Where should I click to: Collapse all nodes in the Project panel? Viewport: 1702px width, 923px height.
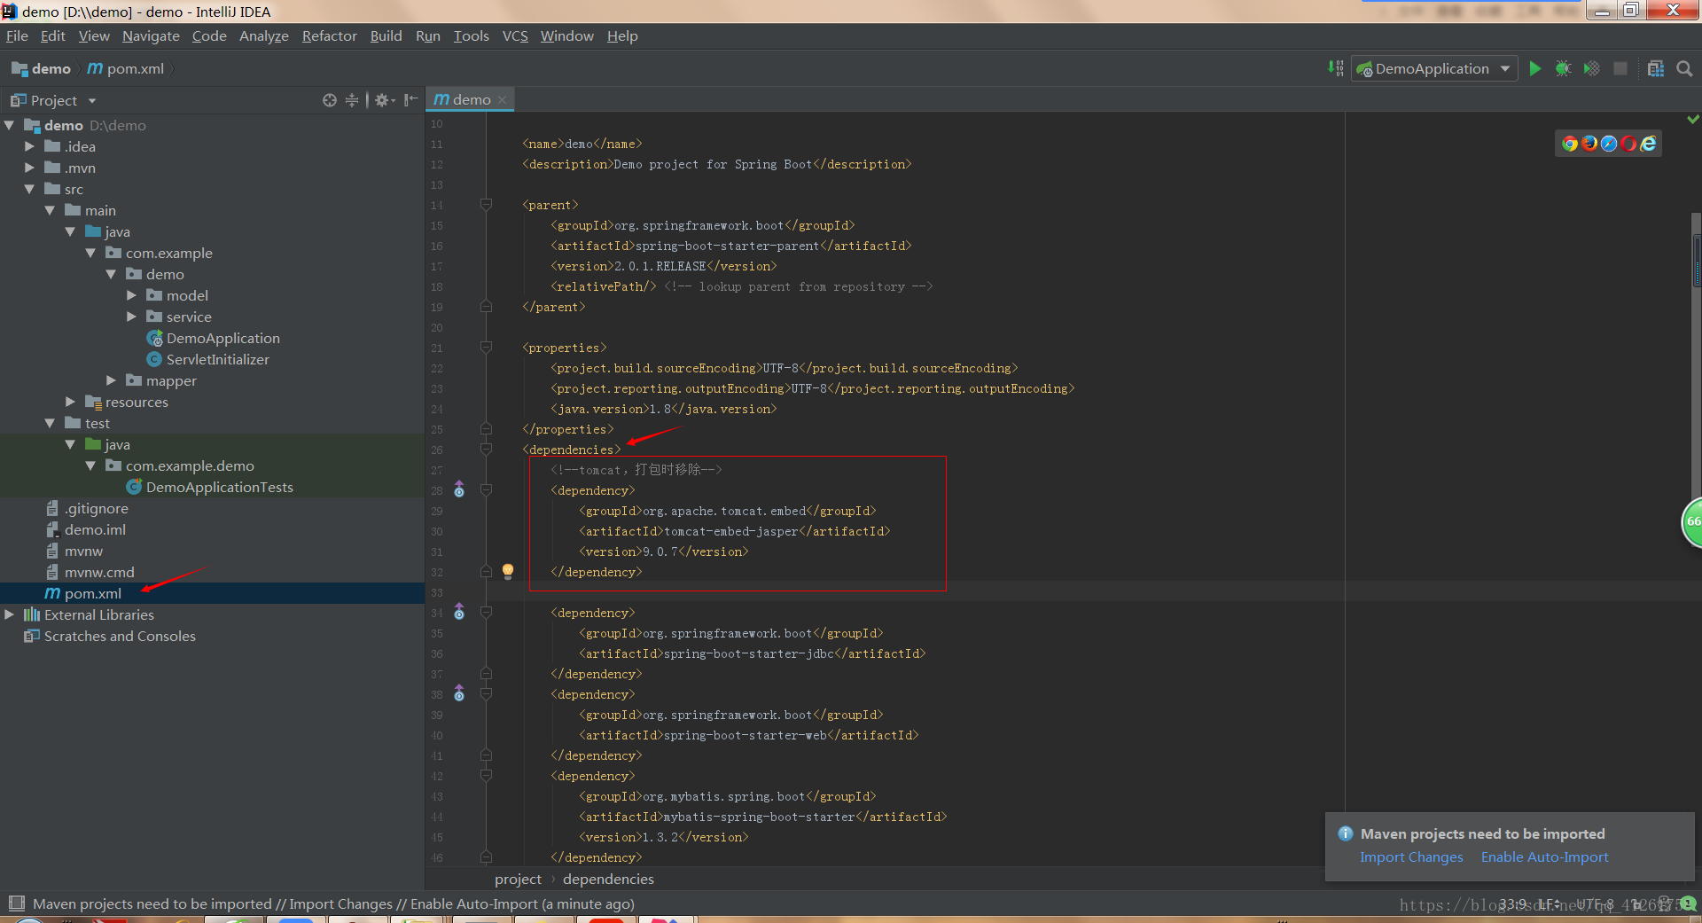[x=352, y=100]
